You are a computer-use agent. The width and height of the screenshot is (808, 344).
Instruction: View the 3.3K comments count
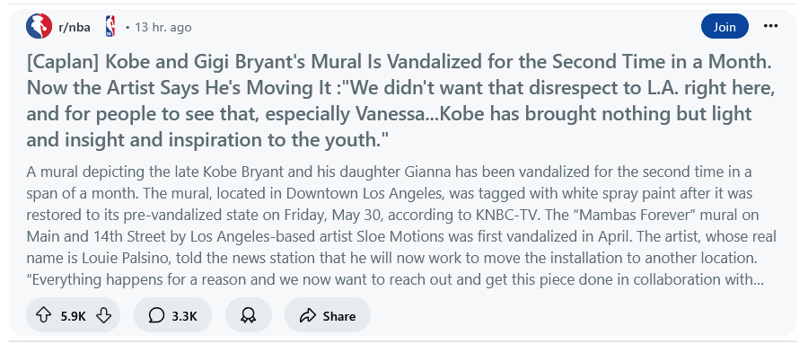(184, 315)
